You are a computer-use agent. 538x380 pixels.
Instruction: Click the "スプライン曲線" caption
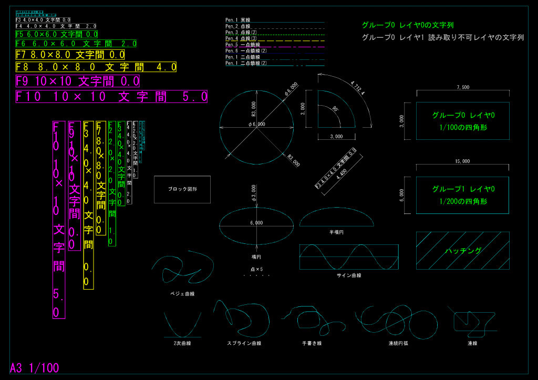tap(244, 343)
